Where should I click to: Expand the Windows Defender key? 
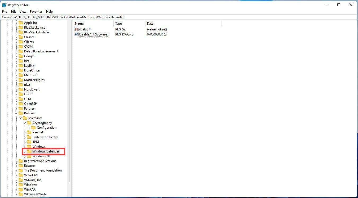click(25, 151)
